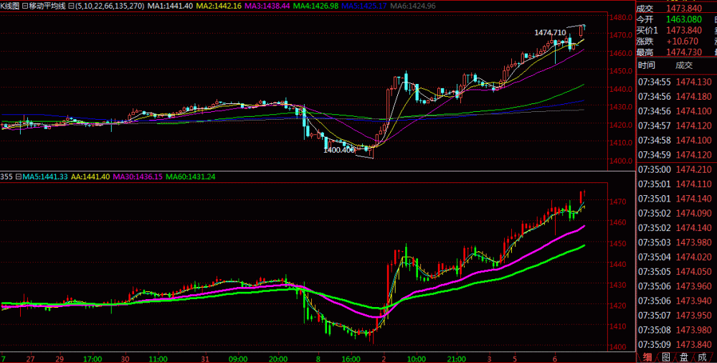Click the 今开 value 1463.080
This screenshot has height=363, width=717.
click(683, 19)
